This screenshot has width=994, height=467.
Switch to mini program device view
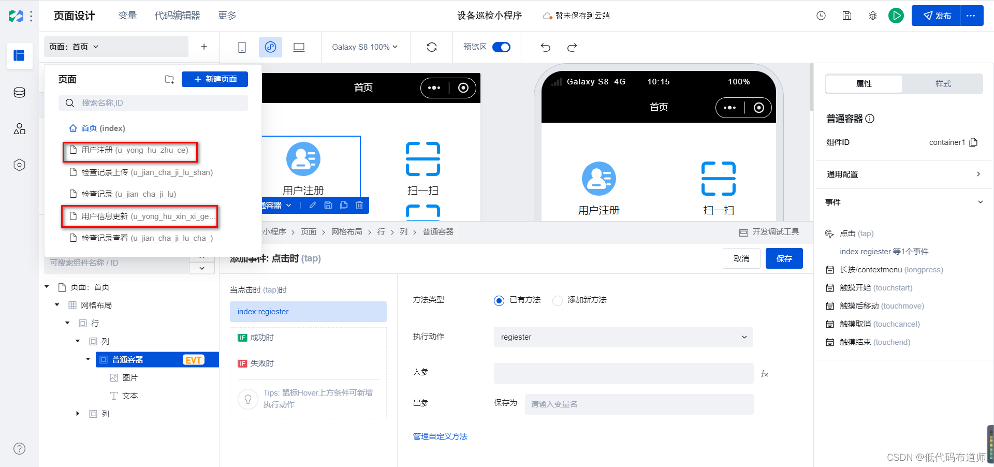(270, 47)
